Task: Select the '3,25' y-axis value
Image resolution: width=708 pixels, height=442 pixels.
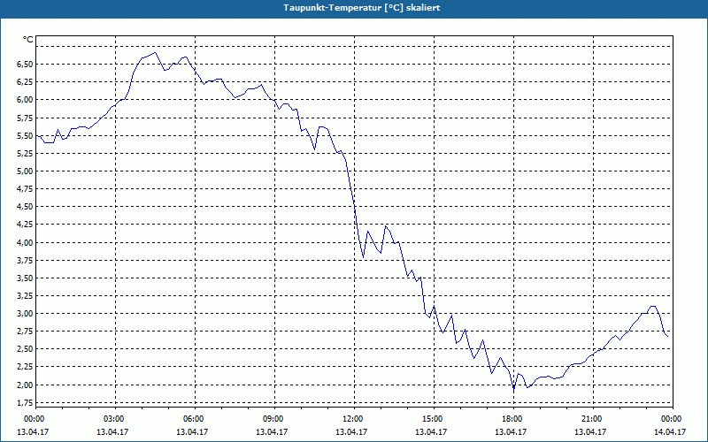Action: 25,296
